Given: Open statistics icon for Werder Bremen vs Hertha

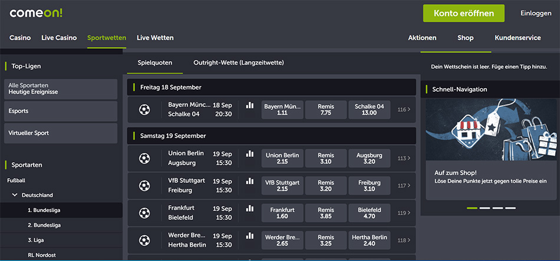Looking at the screenshot, I should [250, 236].
